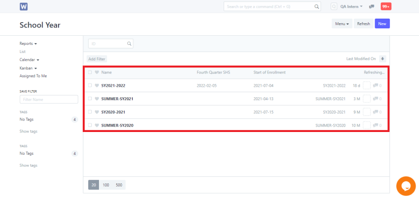Click the assignment avatar box in SUMMER-SY2020 row
419x200 pixels.
pyautogui.click(x=367, y=125)
